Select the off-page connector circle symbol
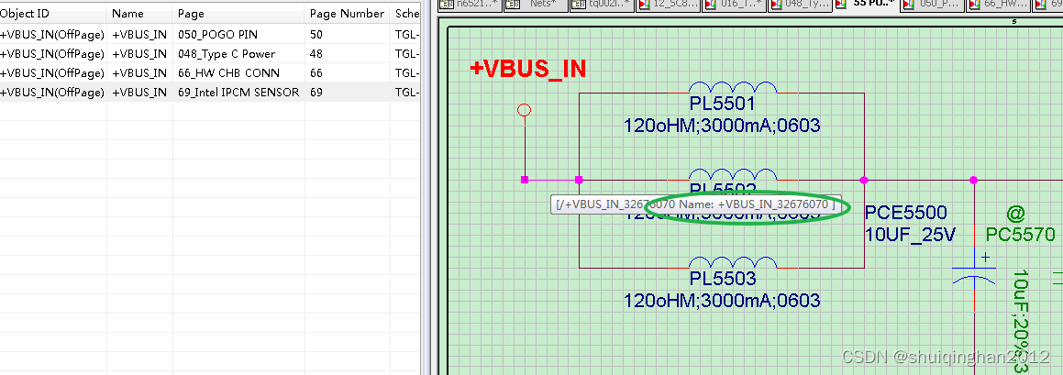The width and height of the screenshot is (1063, 375). [524, 110]
